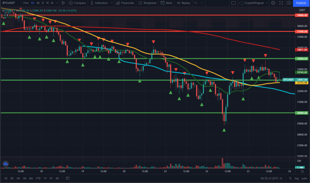Click the blue cloud logo button

6,164
